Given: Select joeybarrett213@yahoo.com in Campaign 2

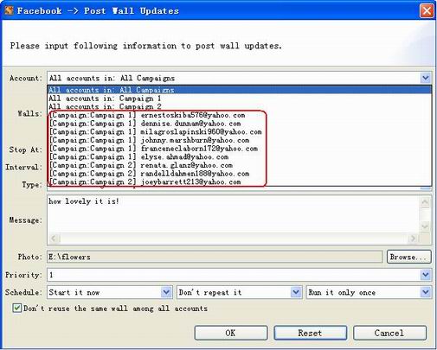Looking at the screenshot, I should (240, 181).
